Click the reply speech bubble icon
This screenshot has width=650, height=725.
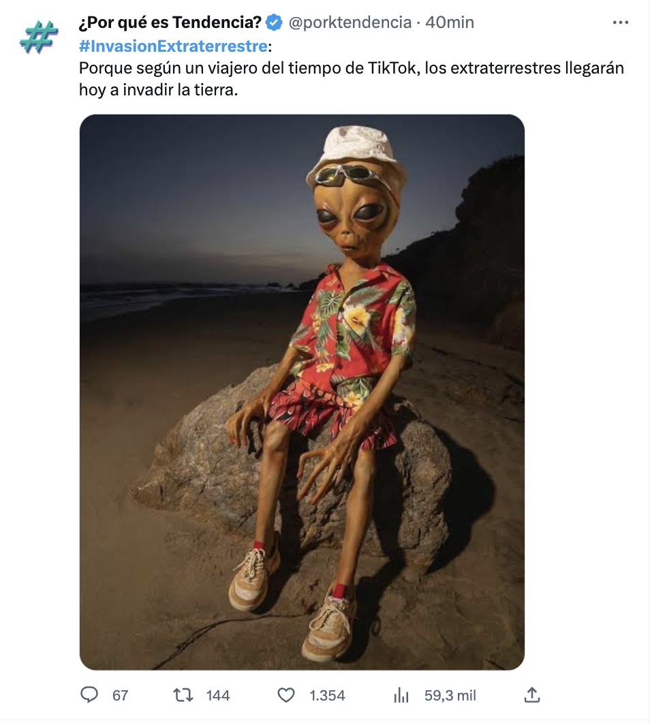pos(89,694)
